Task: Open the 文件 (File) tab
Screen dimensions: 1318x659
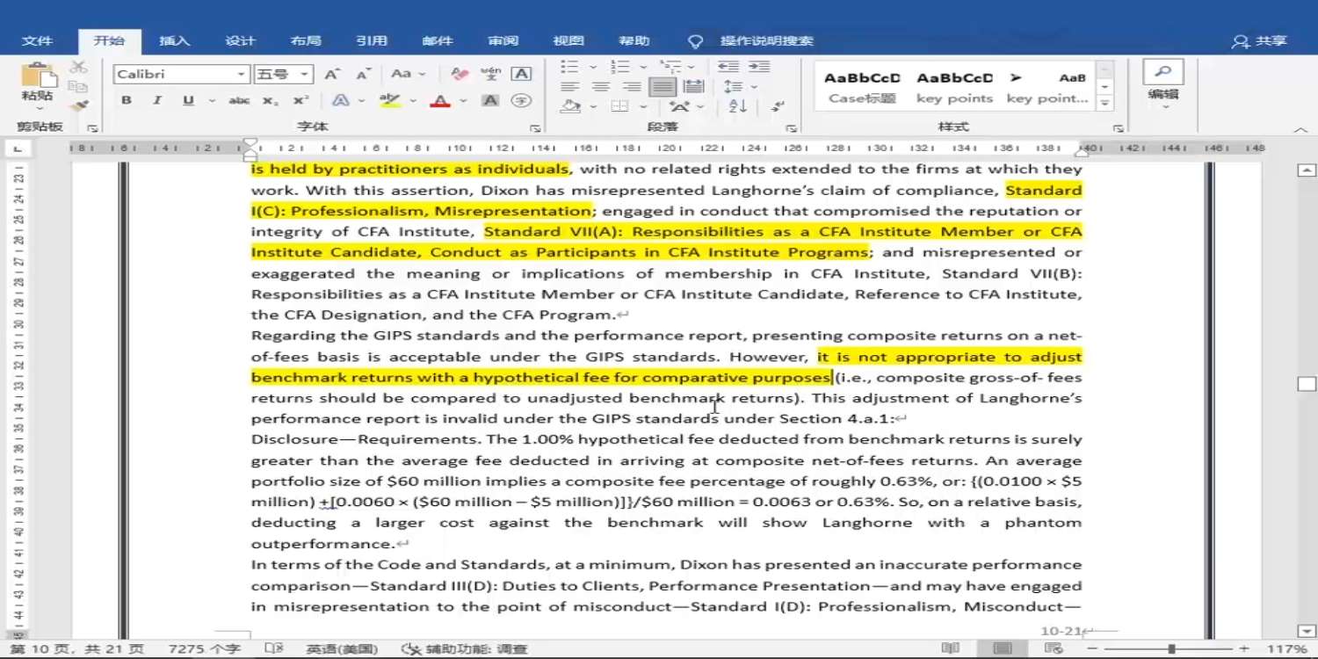Action: point(38,40)
